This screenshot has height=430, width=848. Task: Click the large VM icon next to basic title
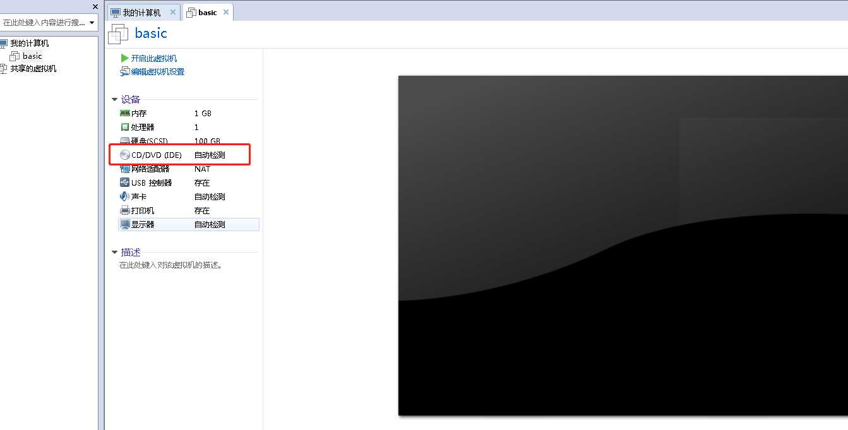(119, 33)
